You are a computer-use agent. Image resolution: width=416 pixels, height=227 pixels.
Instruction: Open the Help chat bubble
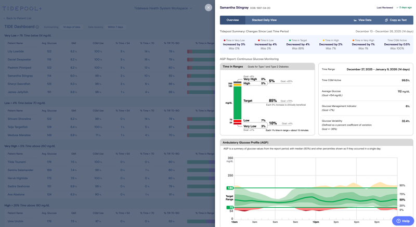tap(403, 221)
